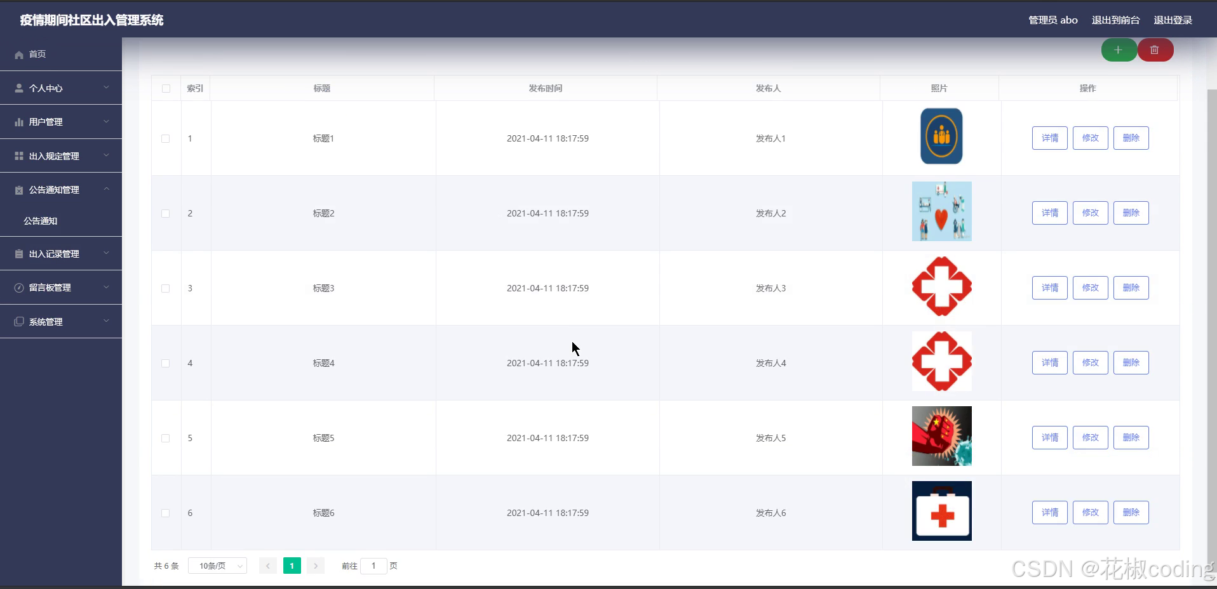Click the first aid kit photo in row 6
This screenshot has width=1217, height=589.
click(942, 511)
